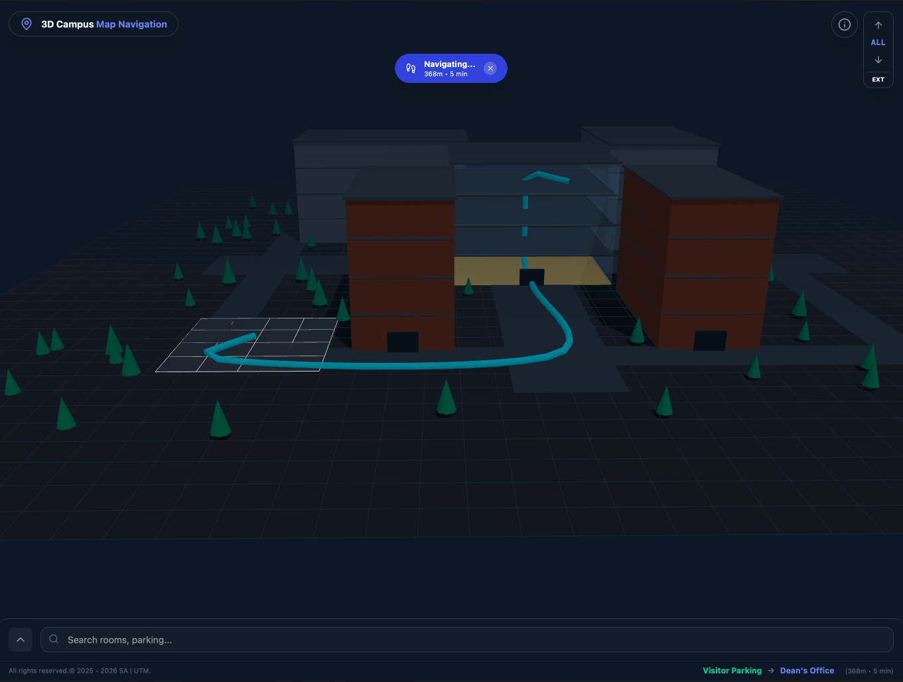The image size is (903, 682).
Task: Click the map pin logo icon
Action: point(27,24)
